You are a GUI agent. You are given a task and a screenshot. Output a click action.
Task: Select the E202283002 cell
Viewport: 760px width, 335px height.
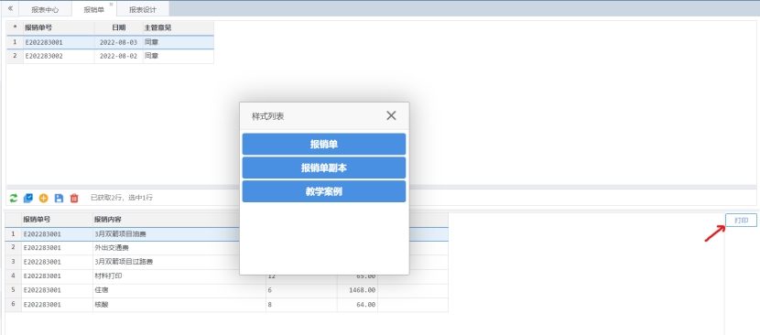pyautogui.click(x=59, y=56)
